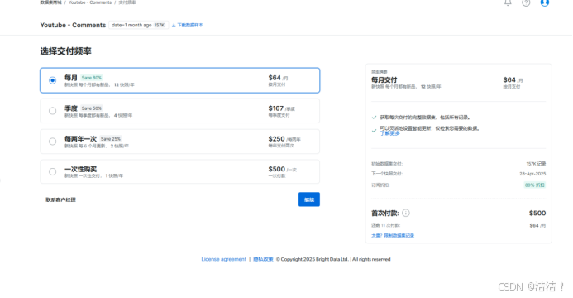Click the blue 继续 button

coord(309,199)
